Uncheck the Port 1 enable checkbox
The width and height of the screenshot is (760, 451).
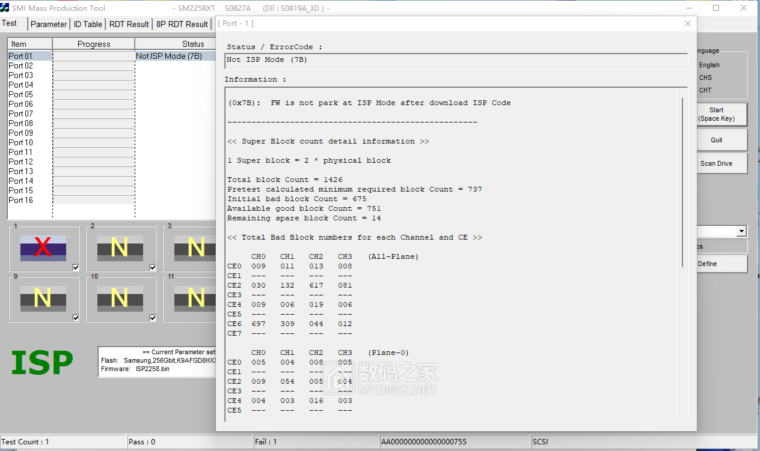coord(75,267)
